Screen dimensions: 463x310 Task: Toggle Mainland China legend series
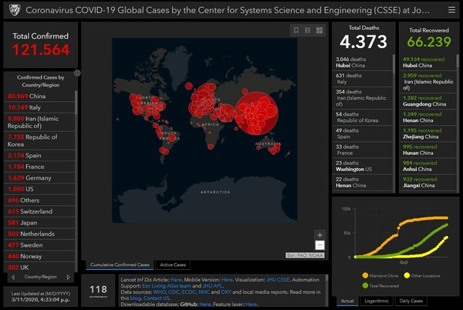[380, 275]
